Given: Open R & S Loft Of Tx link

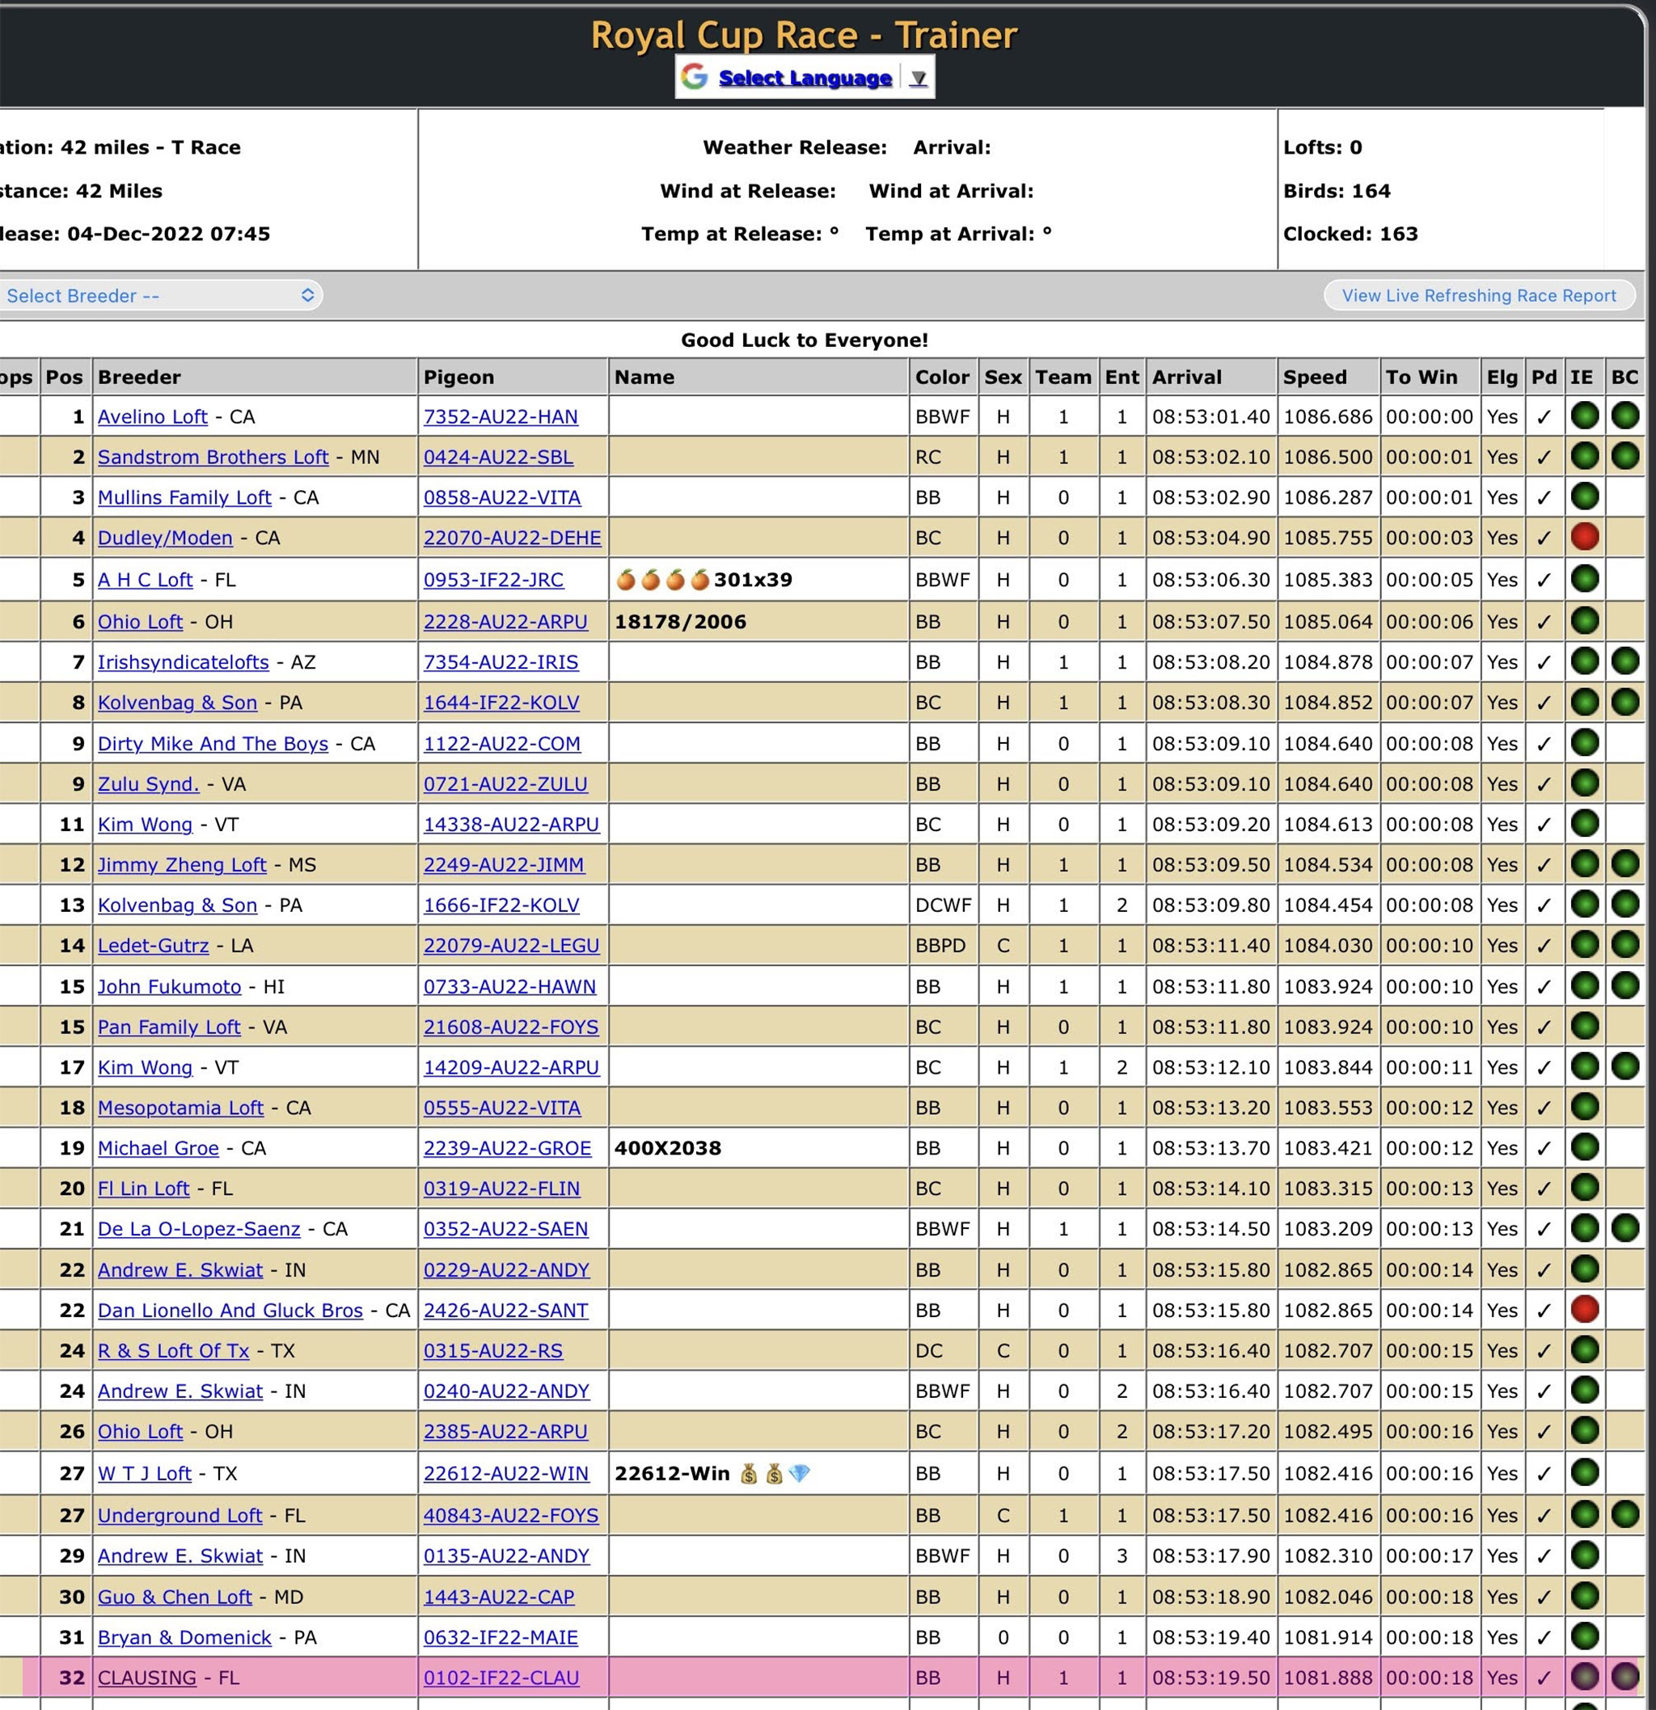Looking at the screenshot, I should 174,1350.
